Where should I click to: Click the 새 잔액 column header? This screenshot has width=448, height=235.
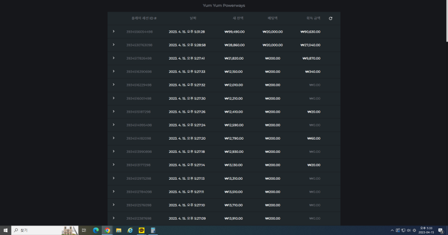click(238, 18)
